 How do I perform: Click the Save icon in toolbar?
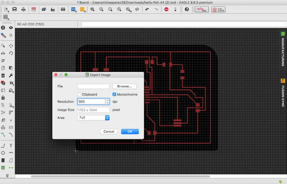tap(14, 9)
